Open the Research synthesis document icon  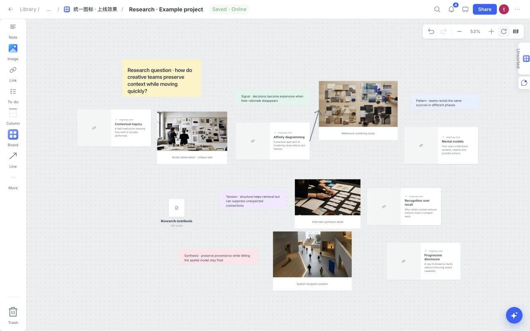(176, 208)
